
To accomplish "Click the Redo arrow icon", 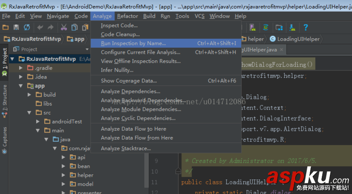I will (x=50, y=27).
